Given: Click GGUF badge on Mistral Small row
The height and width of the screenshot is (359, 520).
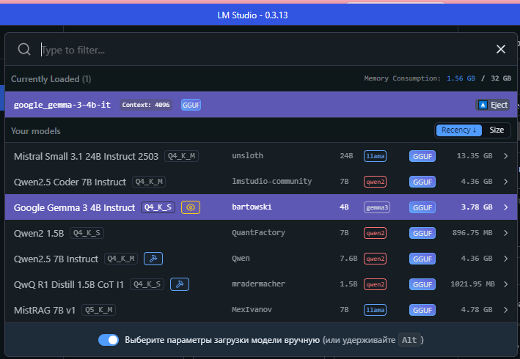Looking at the screenshot, I should coord(422,156).
